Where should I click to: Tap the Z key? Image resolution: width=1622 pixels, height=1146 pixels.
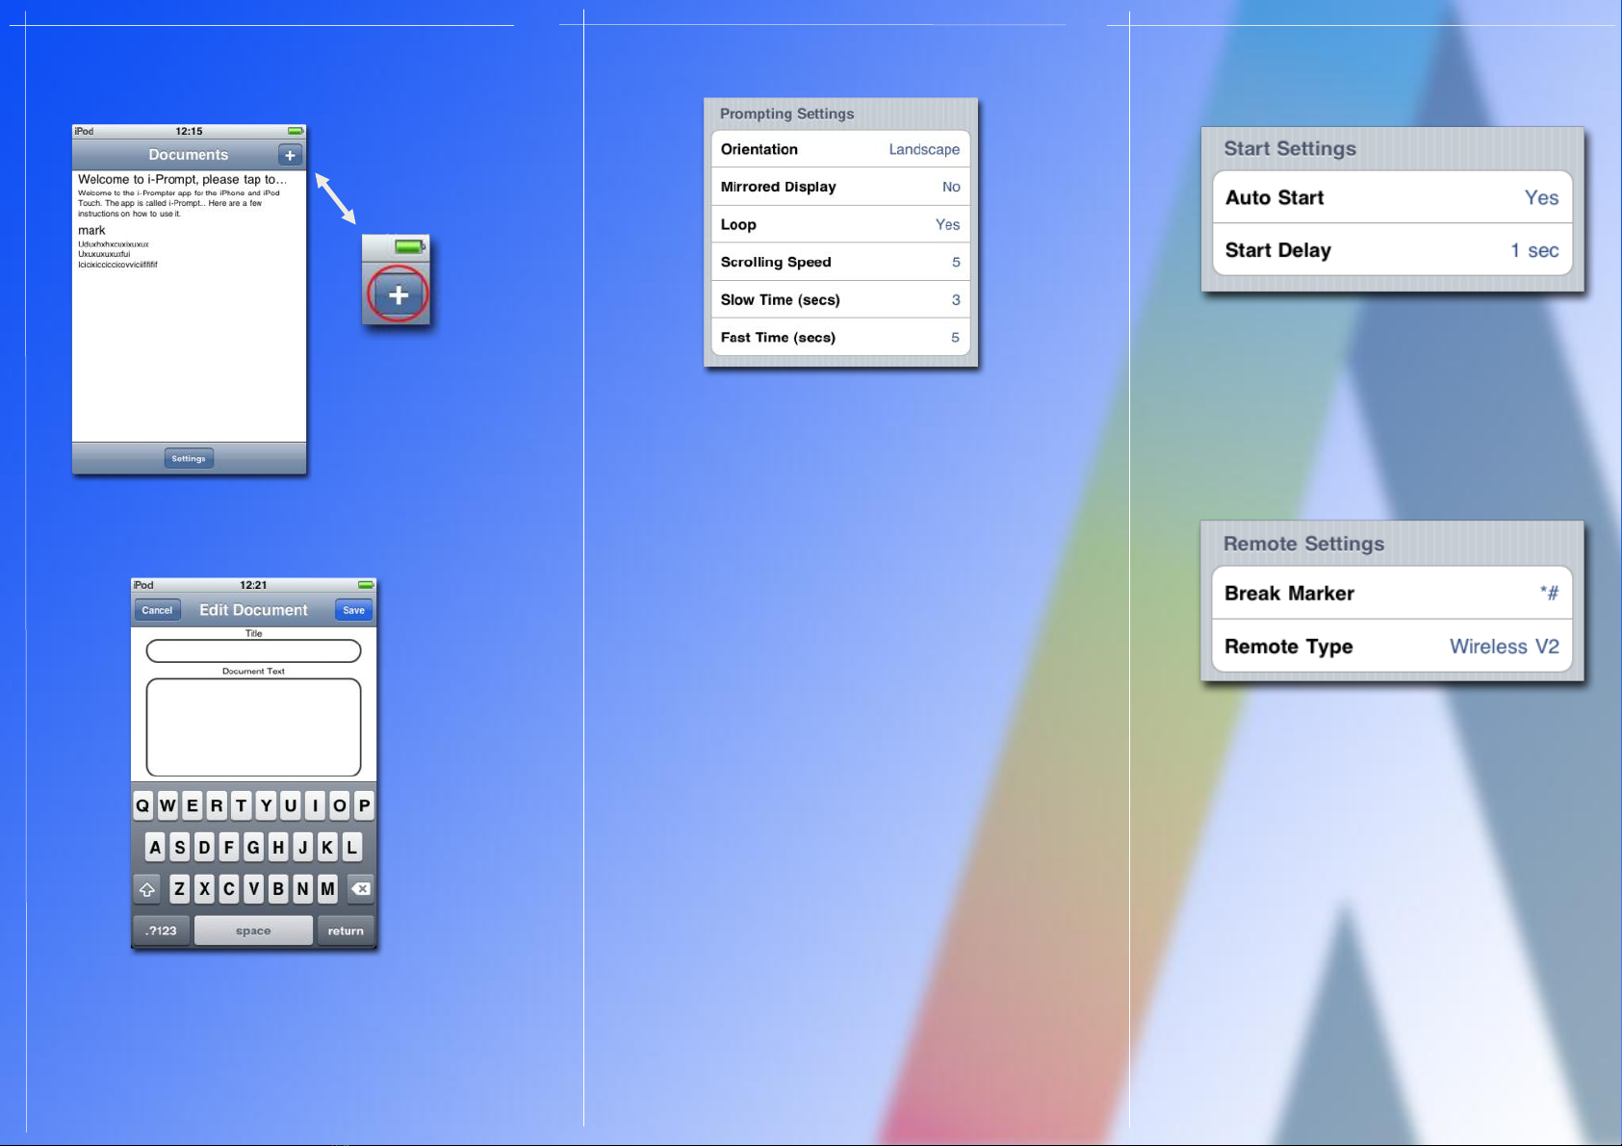[x=180, y=889]
